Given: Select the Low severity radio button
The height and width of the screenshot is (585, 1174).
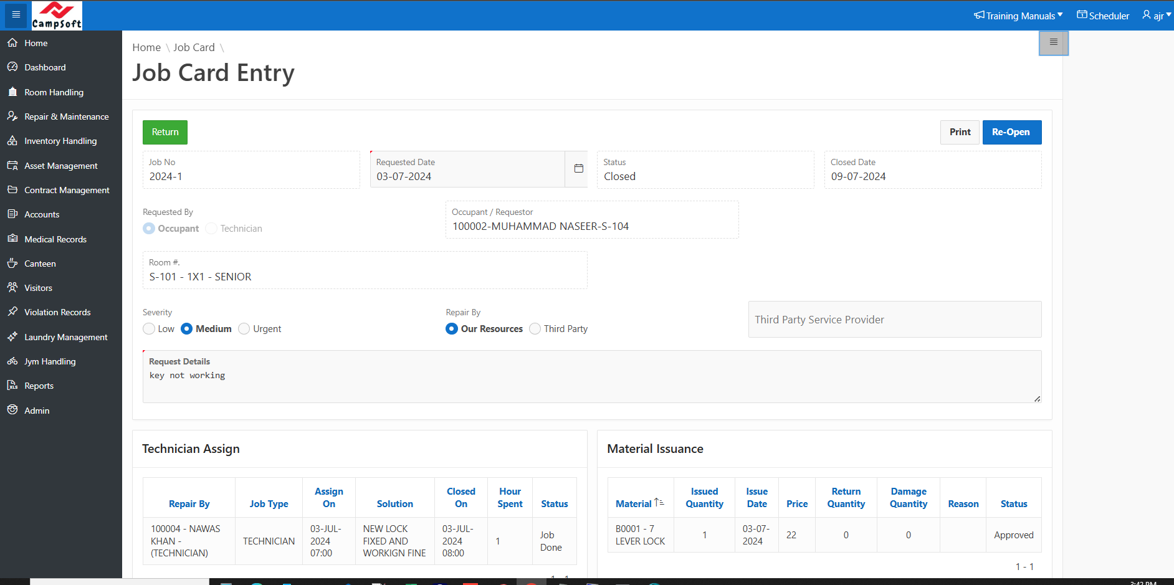Looking at the screenshot, I should [149, 329].
